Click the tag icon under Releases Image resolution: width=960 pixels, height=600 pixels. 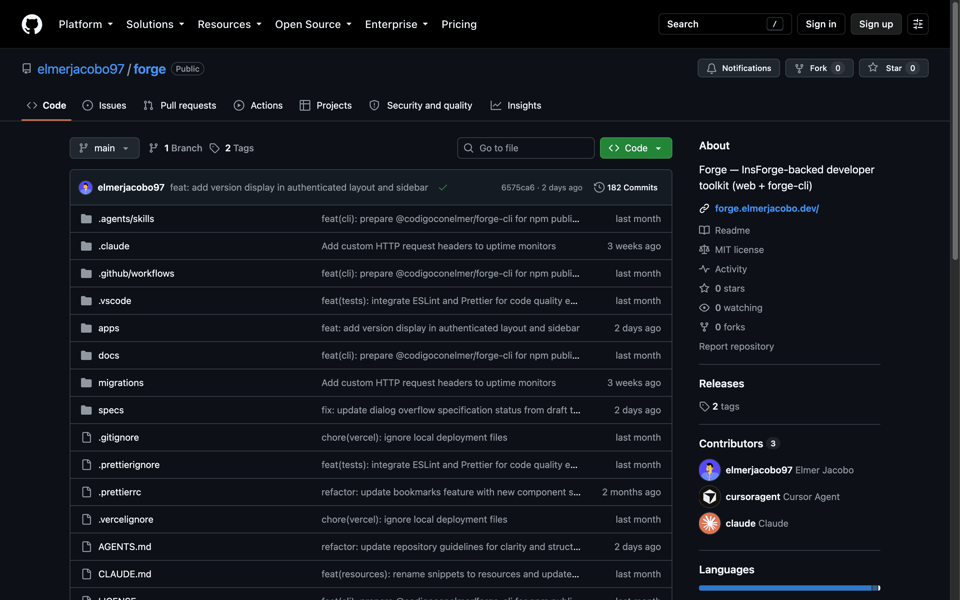(704, 406)
